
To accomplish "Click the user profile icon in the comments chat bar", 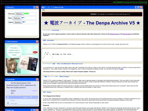I will tap(8, 97).
